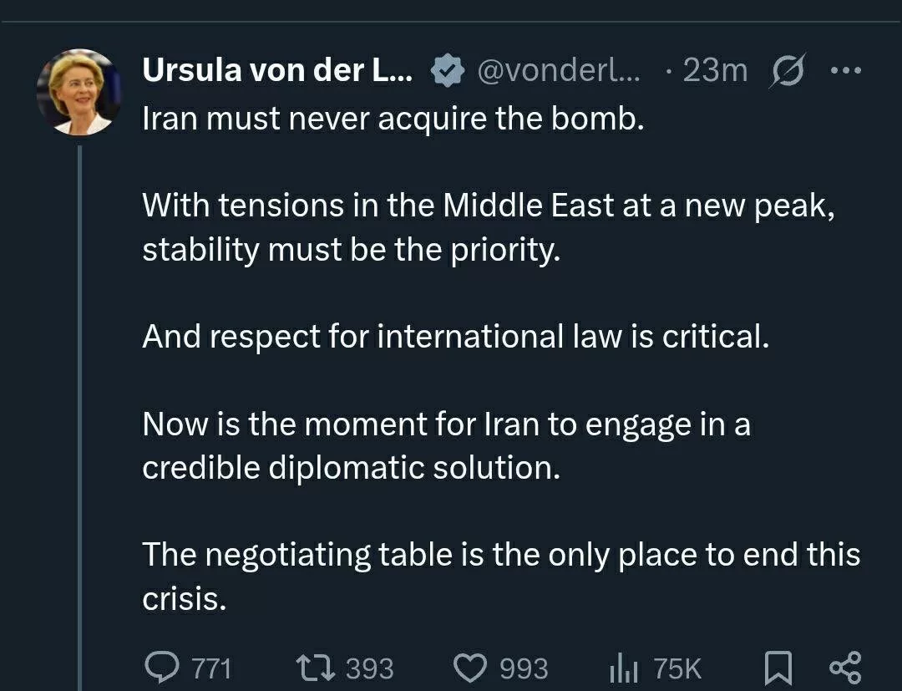
Task: Click the slashed circle Grok icon
Action: pos(785,72)
